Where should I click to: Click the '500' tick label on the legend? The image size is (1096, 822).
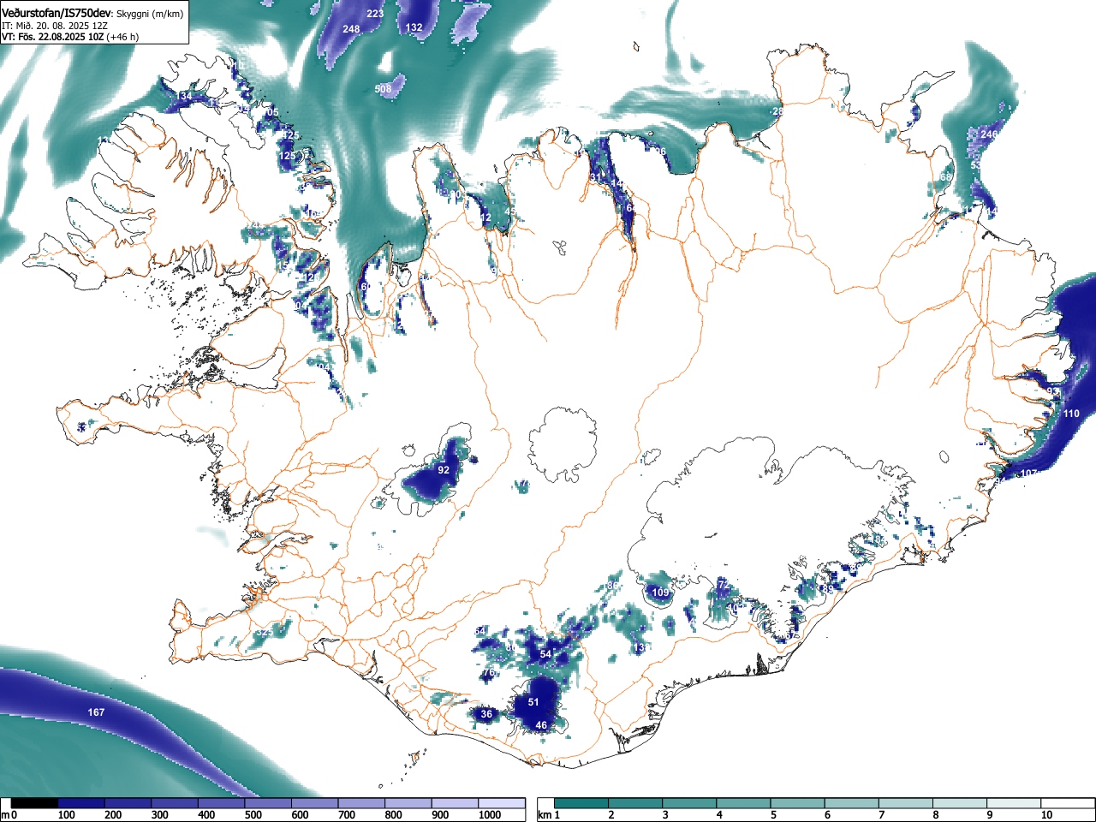253,815
